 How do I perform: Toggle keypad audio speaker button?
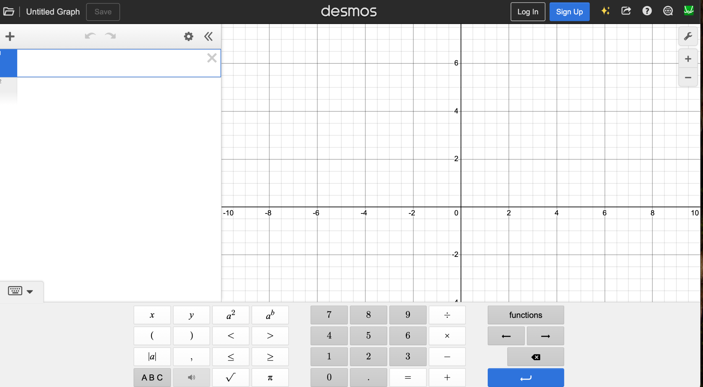pyautogui.click(x=191, y=377)
